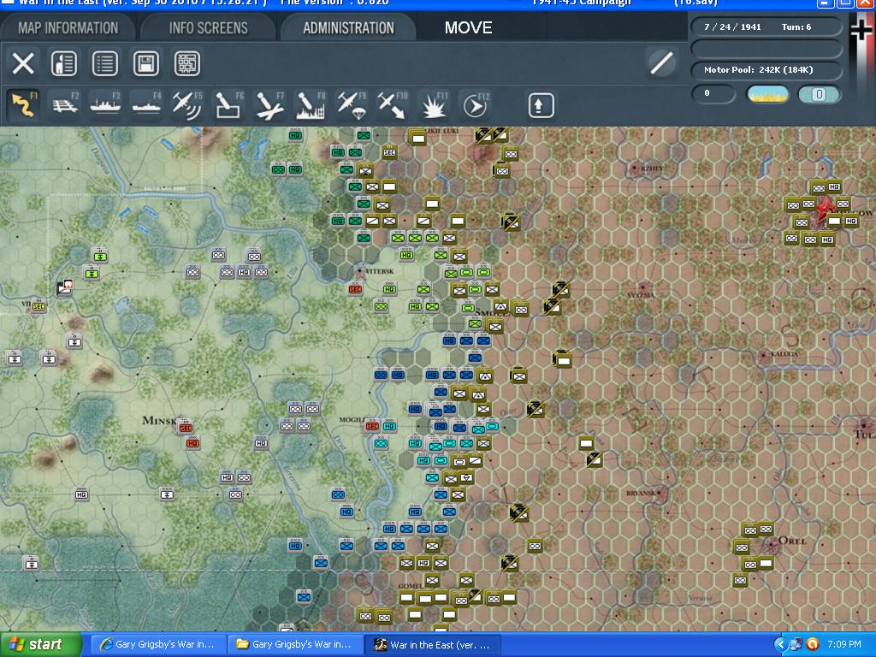
Task: Select Air transfer mode (F10) icon
Action: (392, 105)
